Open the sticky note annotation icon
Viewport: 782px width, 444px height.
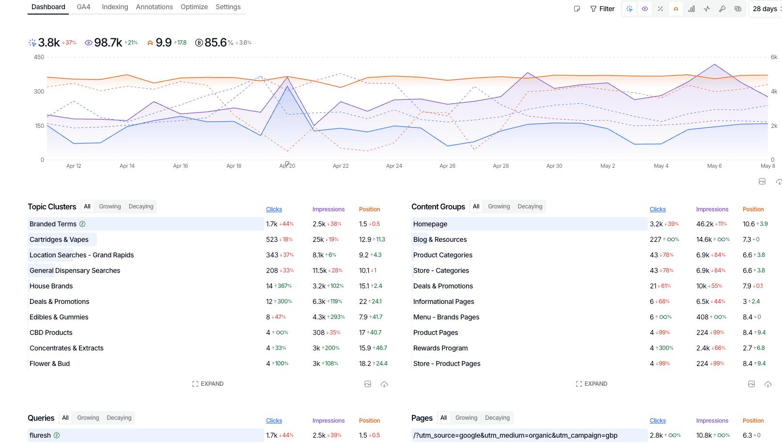point(577,9)
